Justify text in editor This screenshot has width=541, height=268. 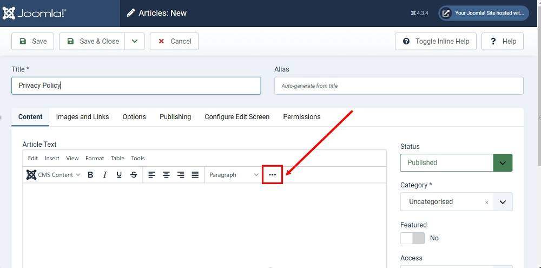coord(195,175)
